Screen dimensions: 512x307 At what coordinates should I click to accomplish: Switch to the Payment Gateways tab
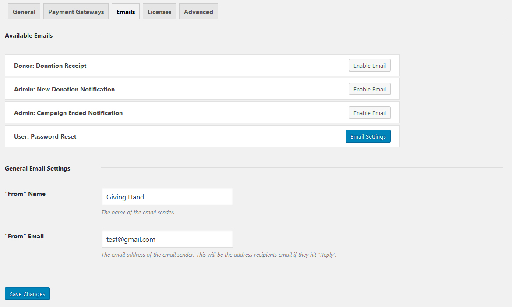pyautogui.click(x=76, y=12)
